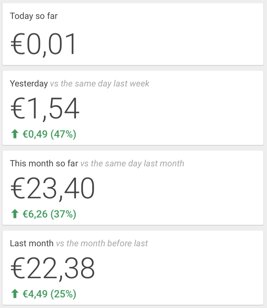This screenshot has height=308, width=267.
Task: Click the green arrow under Last month
Action: pyautogui.click(x=15, y=294)
